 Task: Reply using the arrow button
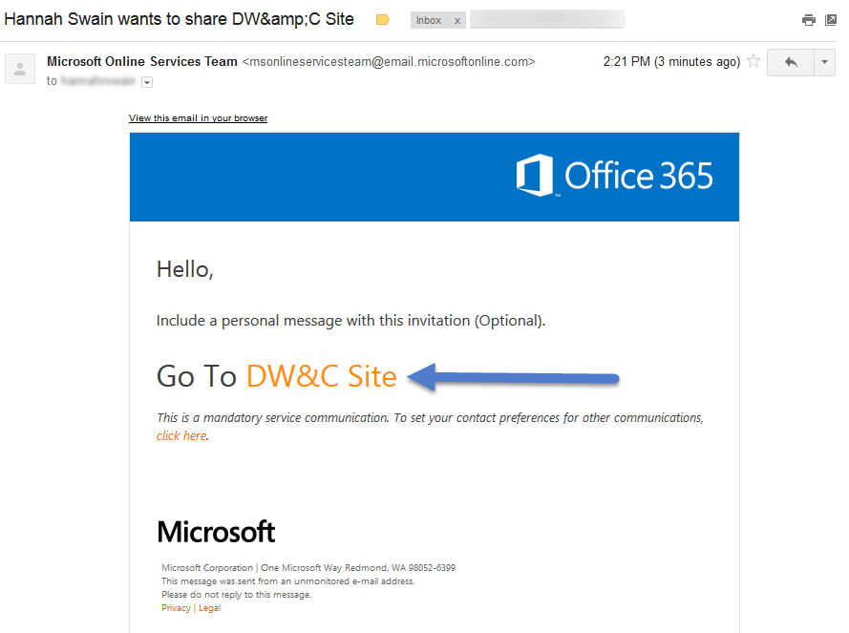790,62
